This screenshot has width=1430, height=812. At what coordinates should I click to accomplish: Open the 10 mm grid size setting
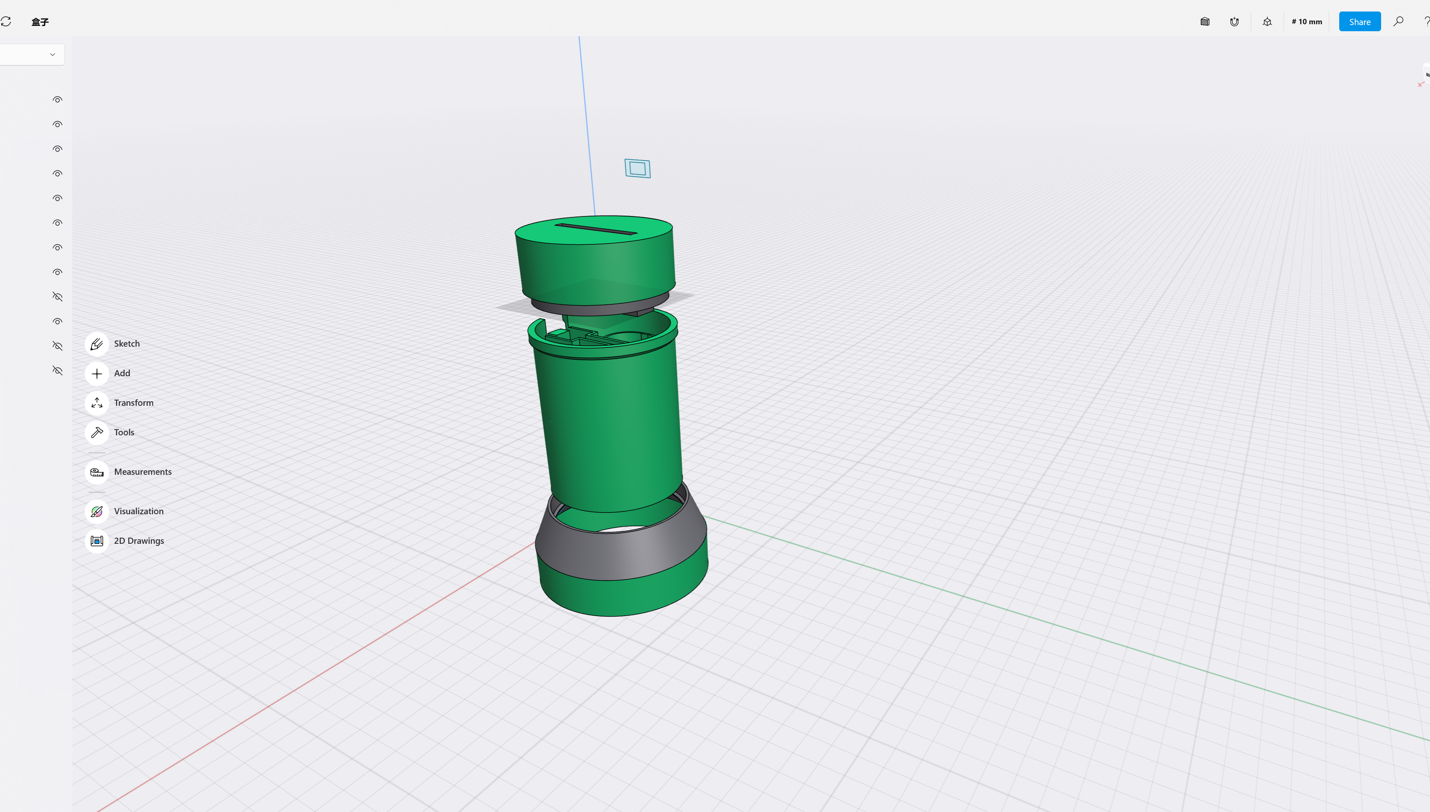[1307, 22]
